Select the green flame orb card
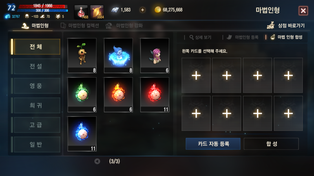Screen dimensions: 314x176 pyautogui.click(x=82, y=95)
